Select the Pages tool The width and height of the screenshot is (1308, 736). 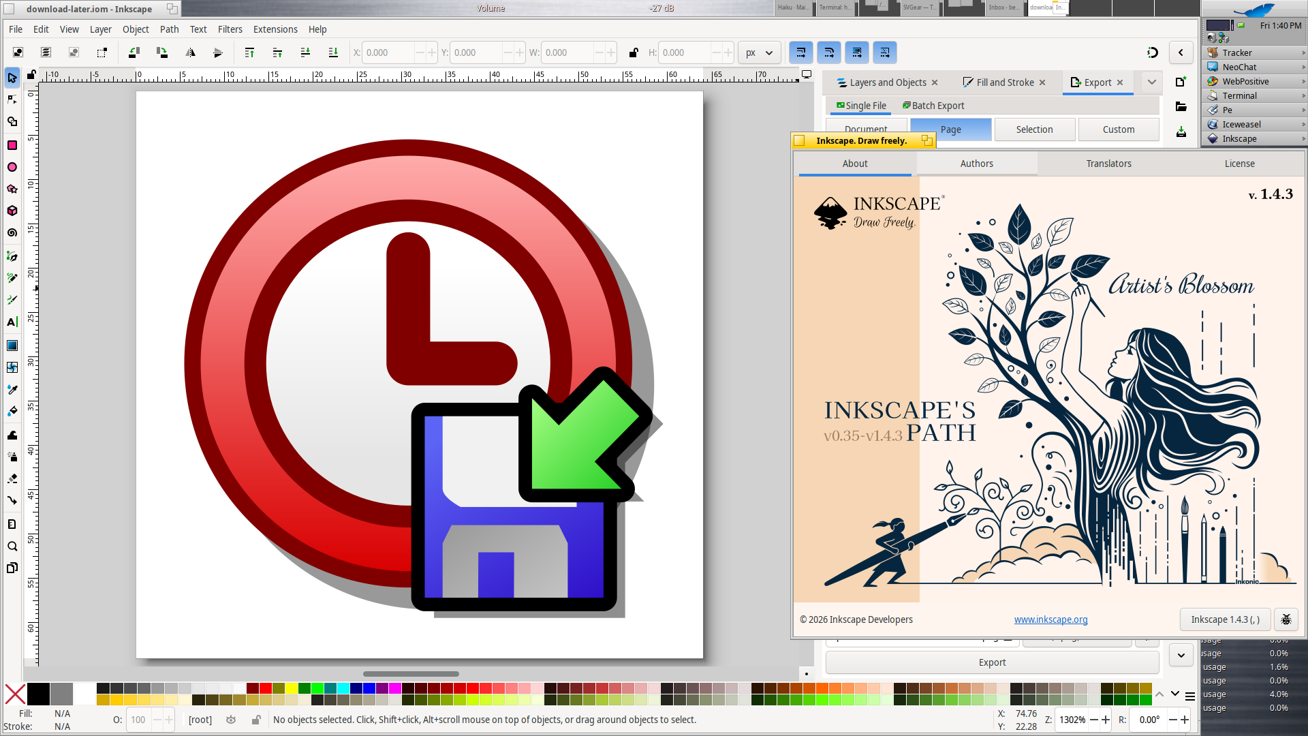[12, 568]
